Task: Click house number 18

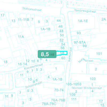Action: (5, 62)
